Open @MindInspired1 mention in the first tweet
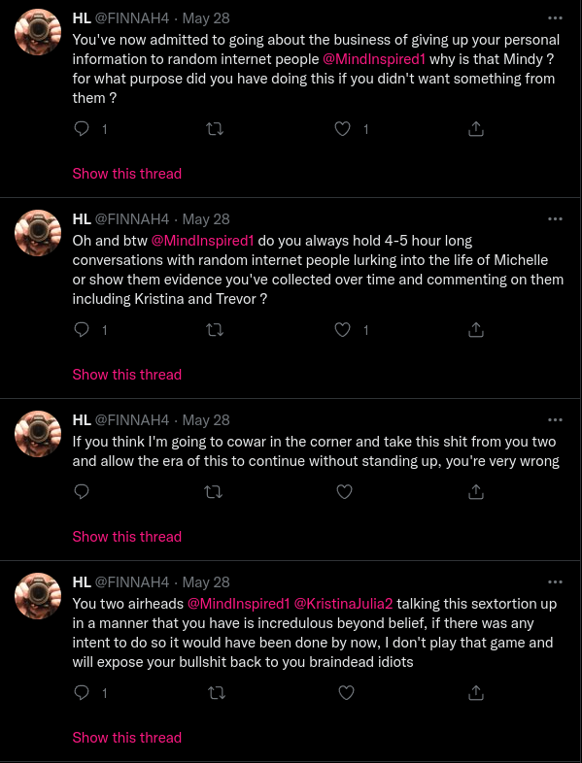The image size is (582, 763). (x=374, y=59)
